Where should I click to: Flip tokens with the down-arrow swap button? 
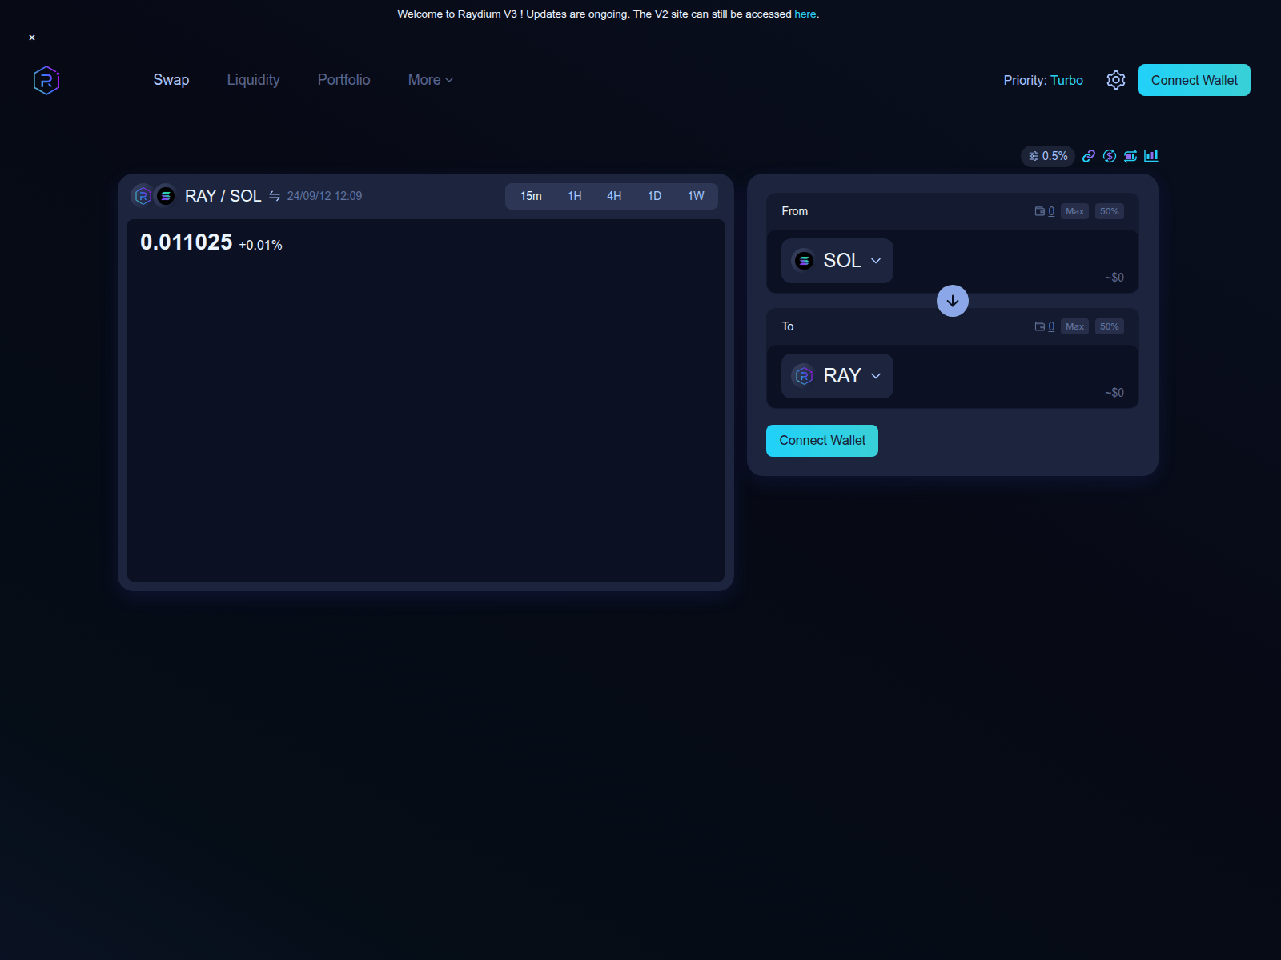[953, 301]
